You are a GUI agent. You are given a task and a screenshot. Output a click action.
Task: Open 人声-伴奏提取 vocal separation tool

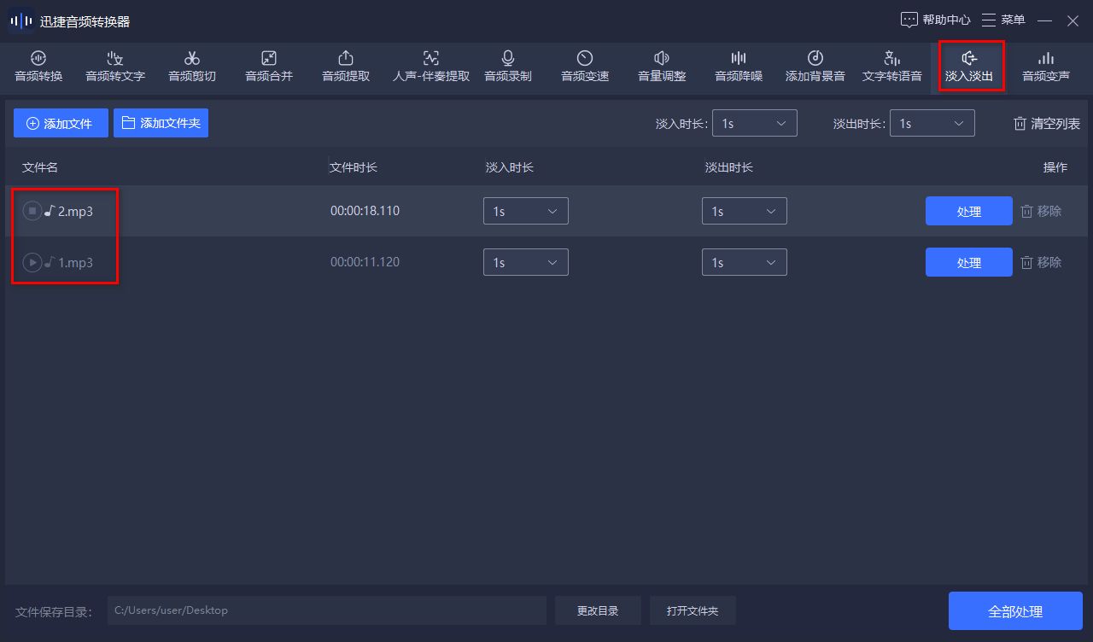coord(431,67)
